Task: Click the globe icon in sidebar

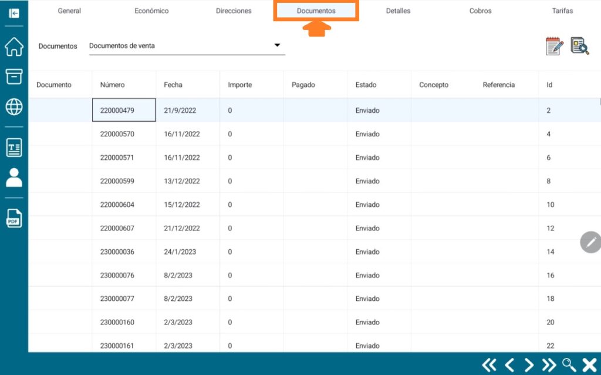Action: tap(14, 107)
